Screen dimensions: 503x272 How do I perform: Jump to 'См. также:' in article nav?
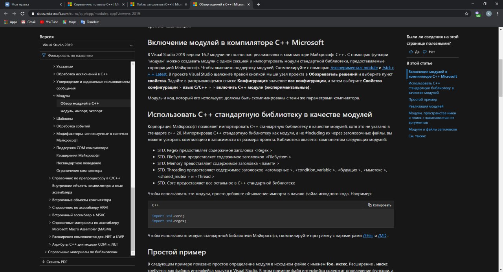pyautogui.click(x=417, y=136)
